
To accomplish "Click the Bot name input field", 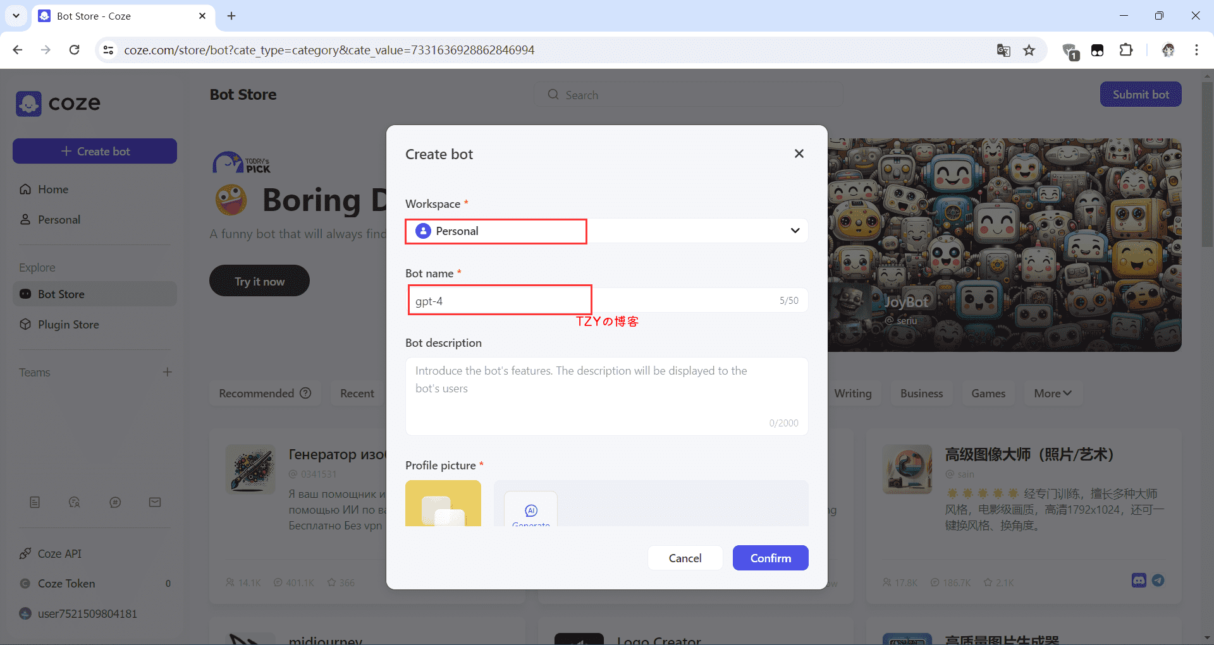I will click(594, 301).
